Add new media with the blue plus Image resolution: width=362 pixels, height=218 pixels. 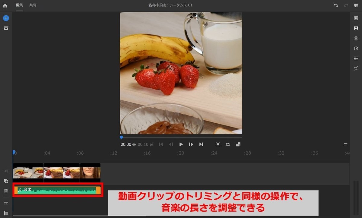tap(5, 18)
